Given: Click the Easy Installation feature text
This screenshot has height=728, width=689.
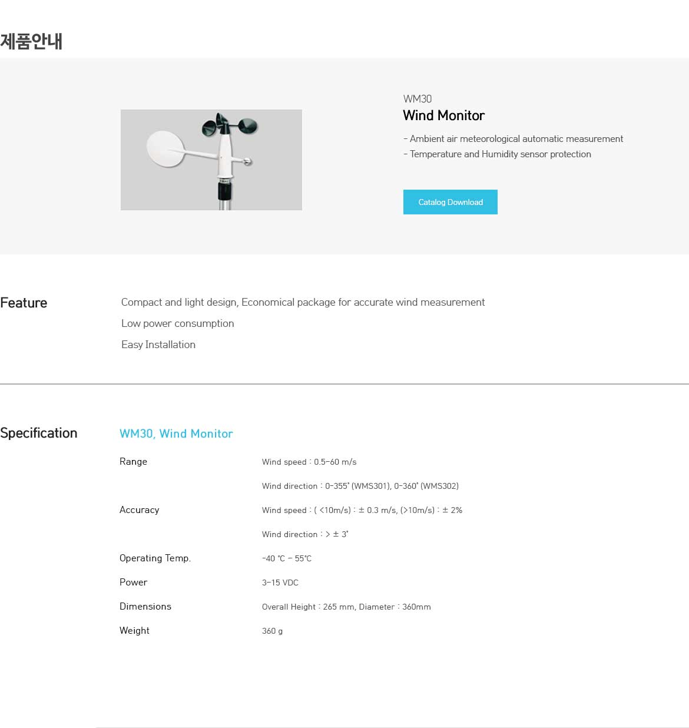Looking at the screenshot, I should pos(158,345).
